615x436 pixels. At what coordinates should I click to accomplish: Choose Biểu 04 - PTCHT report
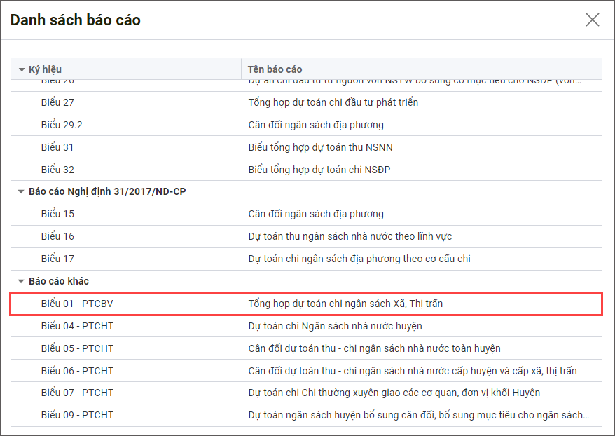point(77,326)
